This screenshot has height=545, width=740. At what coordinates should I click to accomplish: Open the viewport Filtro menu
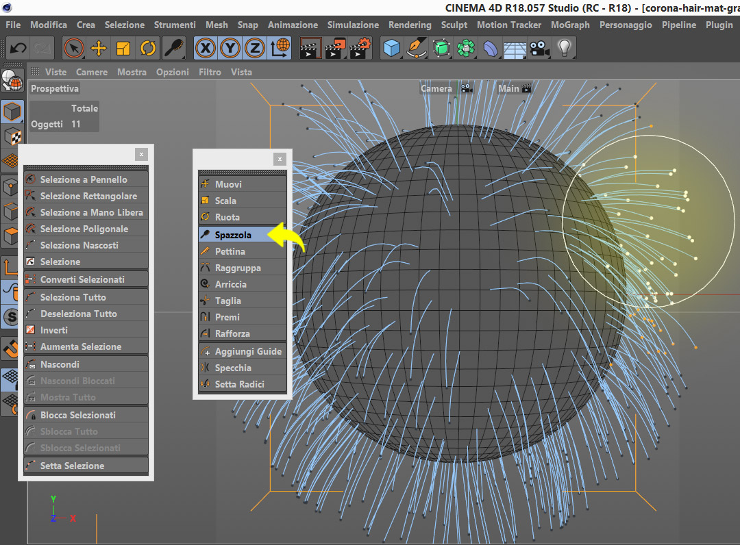click(x=210, y=72)
